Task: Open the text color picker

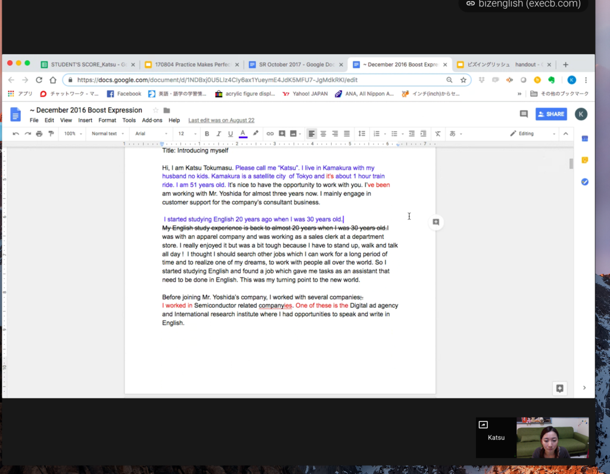Action: [x=242, y=134]
